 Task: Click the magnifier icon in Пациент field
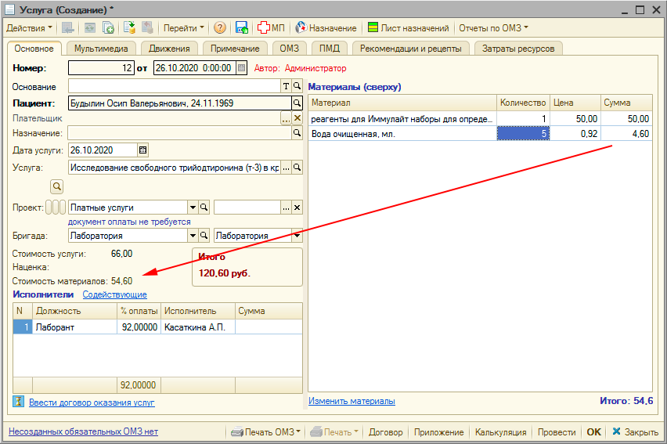point(297,103)
